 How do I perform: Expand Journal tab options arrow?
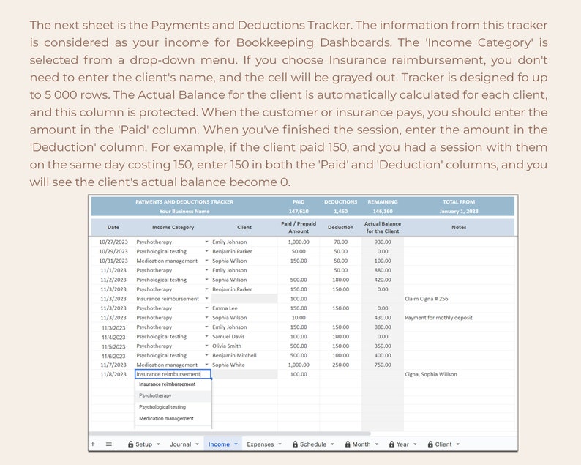pos(197,444)
